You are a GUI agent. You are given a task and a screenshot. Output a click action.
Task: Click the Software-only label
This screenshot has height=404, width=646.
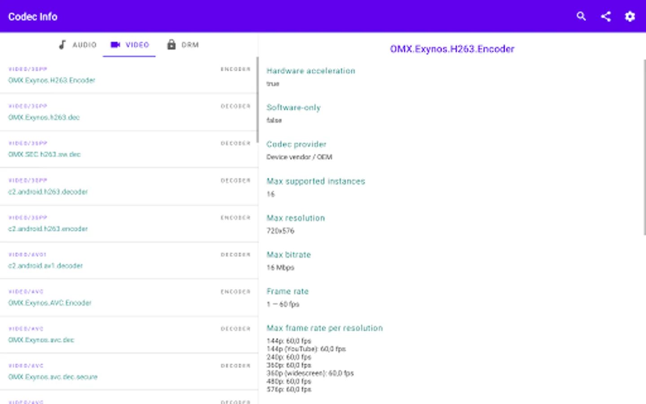coord(293,108)
